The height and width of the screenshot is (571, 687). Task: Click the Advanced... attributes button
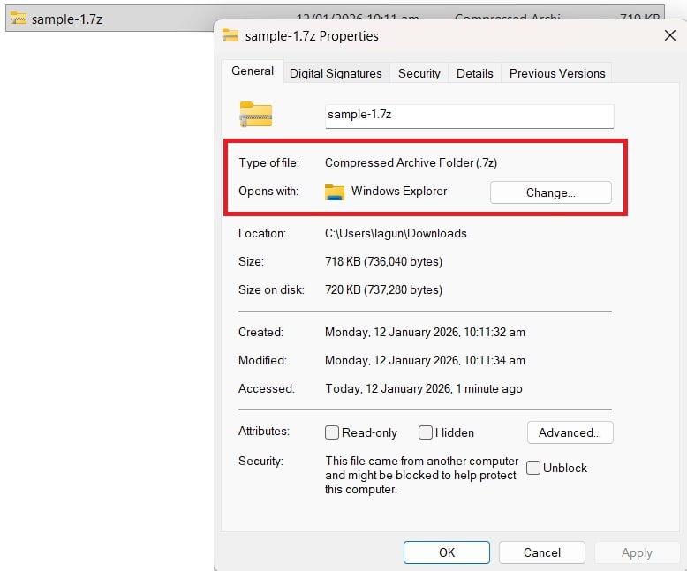[x=570, y=432]
